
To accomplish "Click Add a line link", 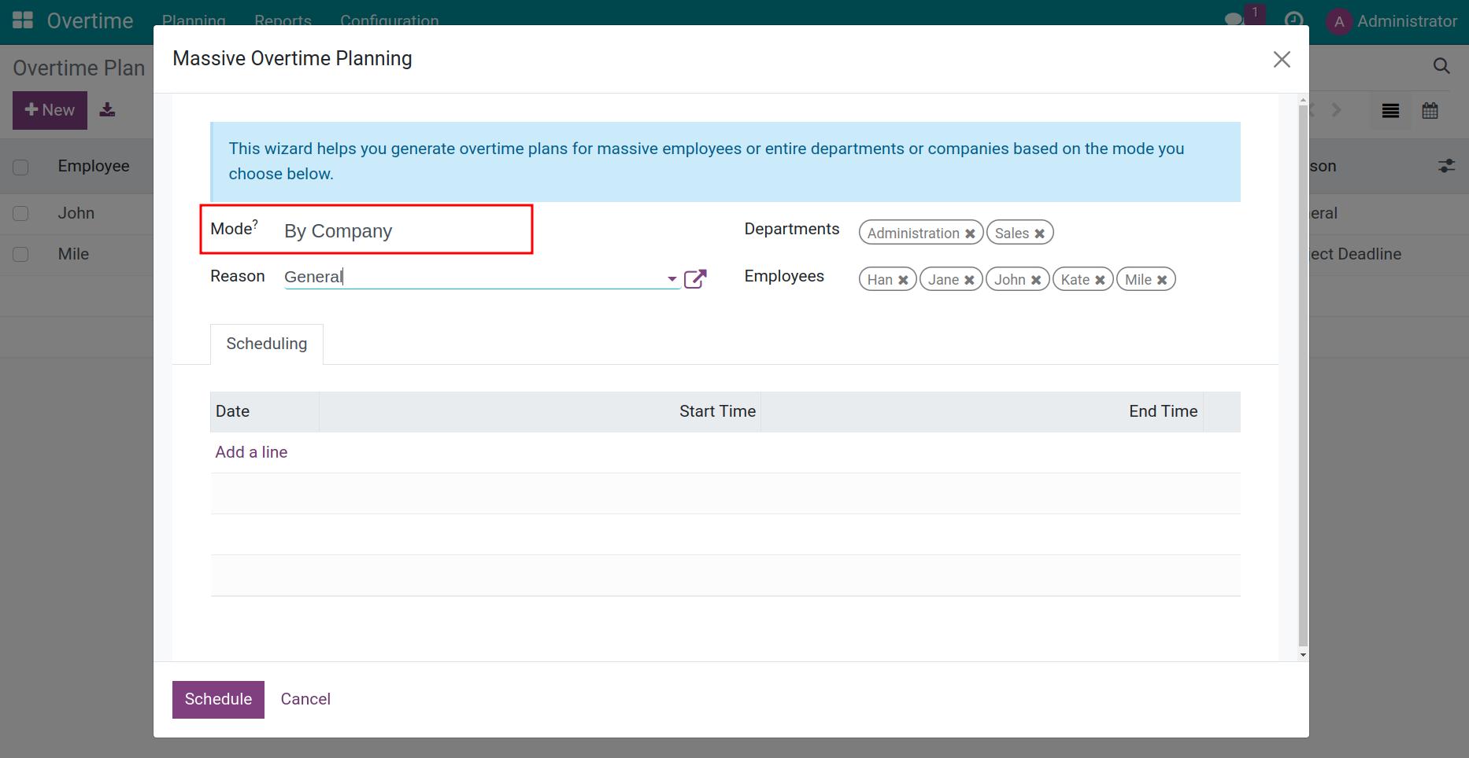I will (251, 452).
